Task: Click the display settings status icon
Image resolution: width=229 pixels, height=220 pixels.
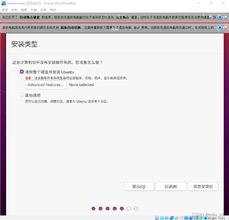Action: coord(186,218)
